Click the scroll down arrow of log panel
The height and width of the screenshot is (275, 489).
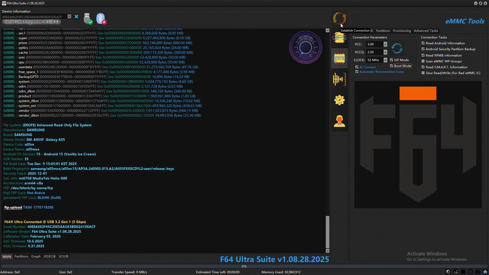pyautogui.click(x=327, y=251)
